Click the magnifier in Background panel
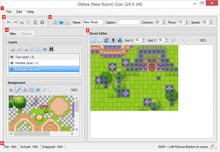This screenshot has height=152, width=220. pos(45,90)
